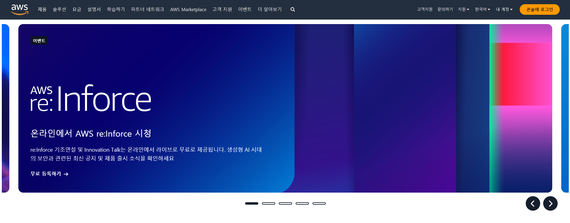Open the 파트너 네트워크 menu
The width and height of the screenshot is (570, 223).
148,10
